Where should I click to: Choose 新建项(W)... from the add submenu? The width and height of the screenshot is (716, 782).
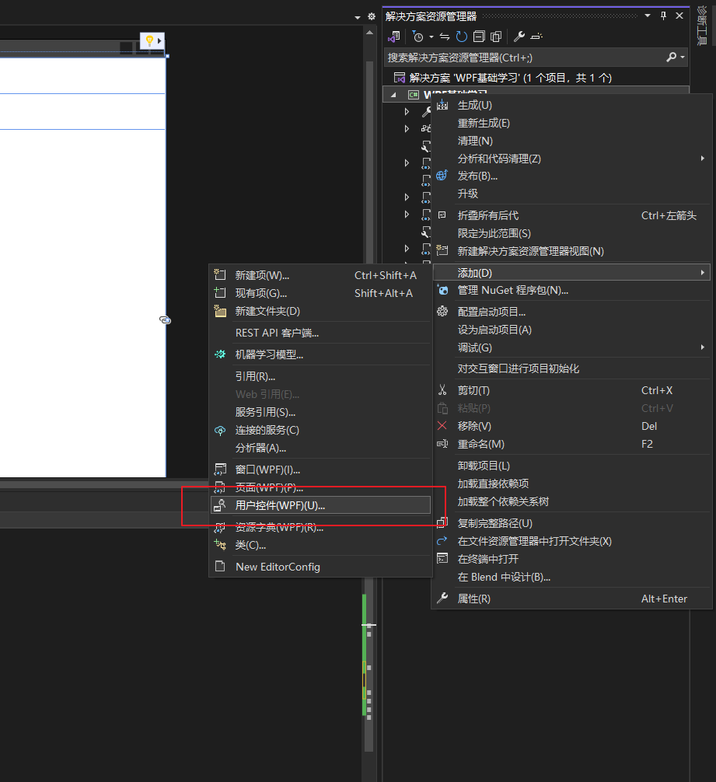(x=262, y=275)
